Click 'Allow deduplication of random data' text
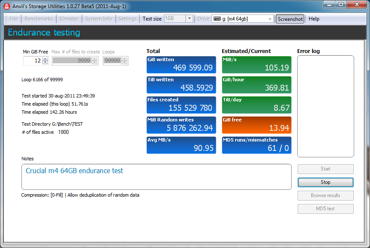370x248 pixels. [103, 195]
